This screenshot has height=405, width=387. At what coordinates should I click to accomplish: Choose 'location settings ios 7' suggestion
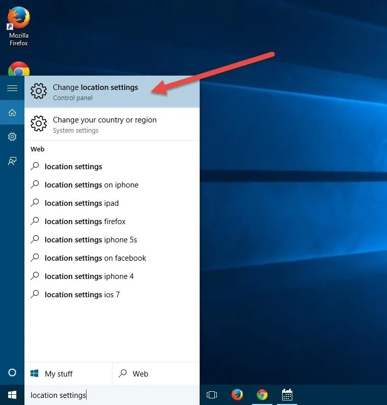[x=112, y=295]
